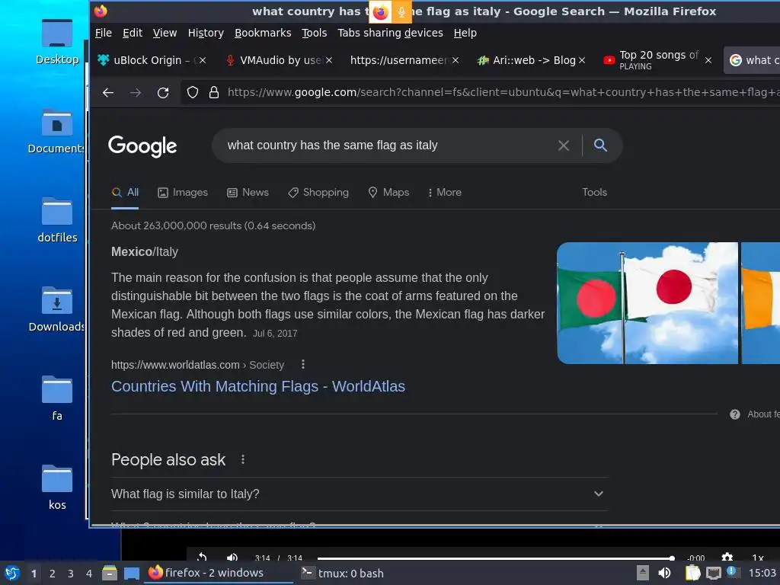The height and width of the screenshot is (585, 780).
Task: Select the Images search filter
Action: coord(183,193)
